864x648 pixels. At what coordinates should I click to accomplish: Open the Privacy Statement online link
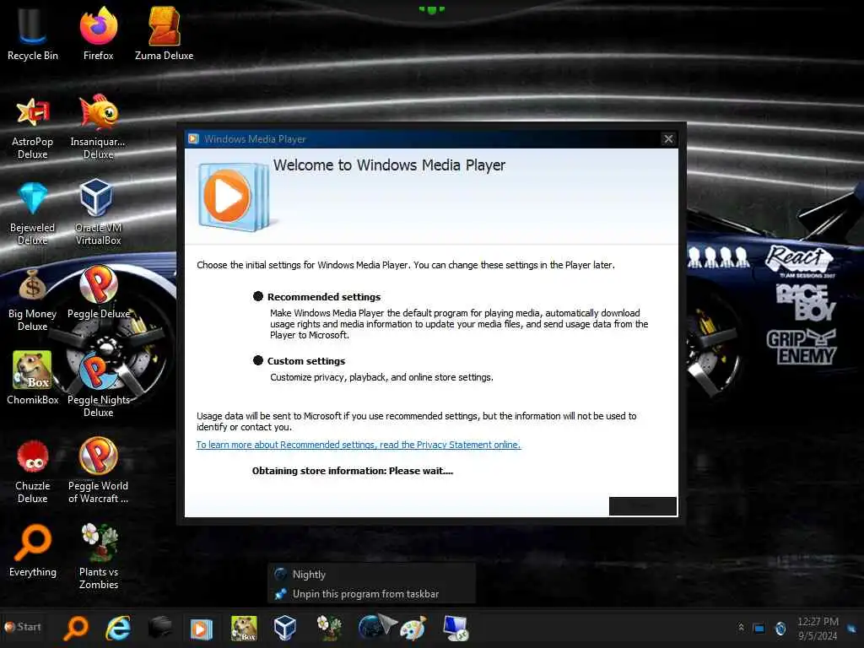[x=358, y=445]
